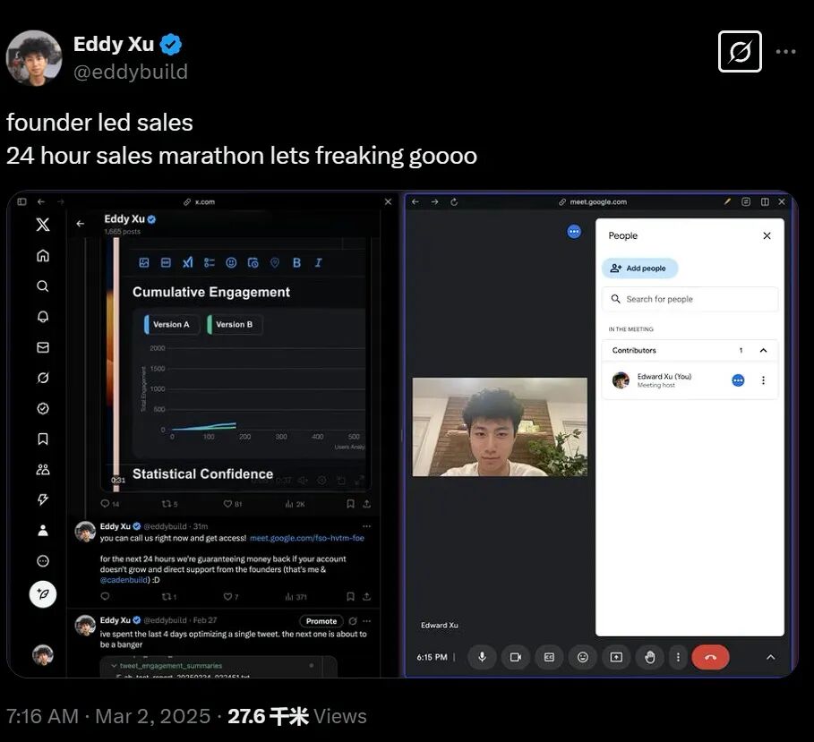
Task: Open Messages envelope icon in sidebar
Action: [x=43, y=347]
